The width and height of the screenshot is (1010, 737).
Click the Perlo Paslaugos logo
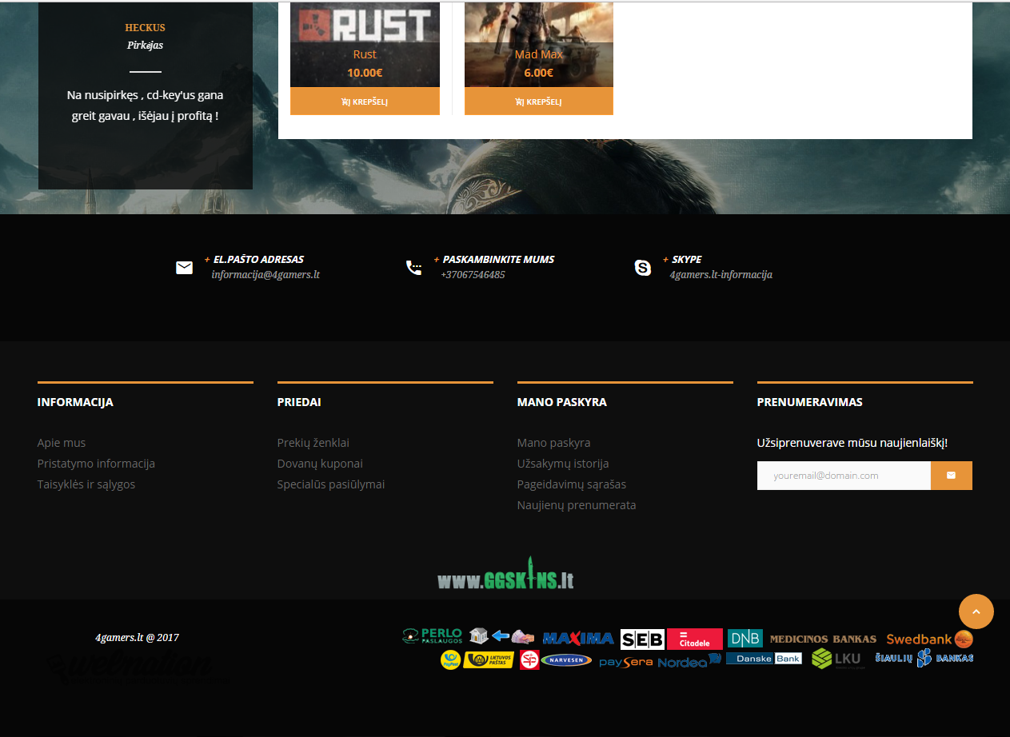click(x=433, y=636)
